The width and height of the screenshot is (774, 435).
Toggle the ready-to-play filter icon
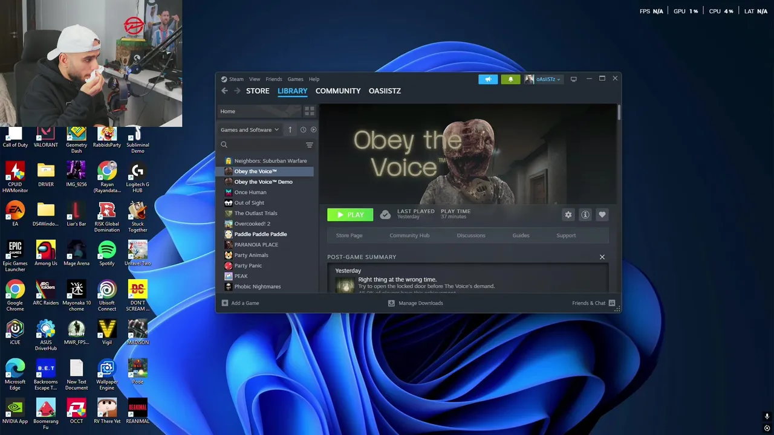pos(313,130)
